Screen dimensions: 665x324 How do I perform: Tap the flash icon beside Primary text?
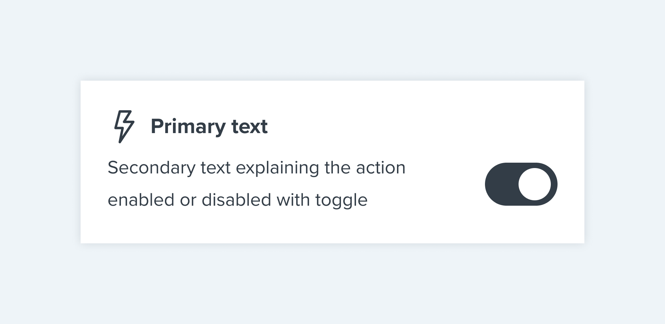[x=124, y=127]
